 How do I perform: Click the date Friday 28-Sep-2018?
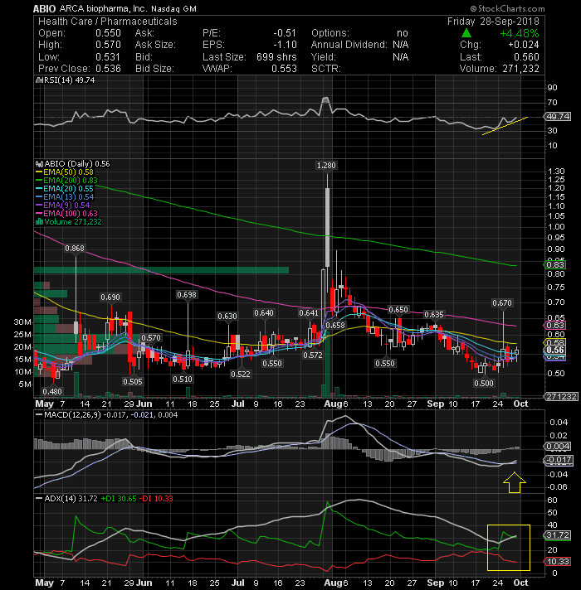pyautogui.click(x=493, y=22)
